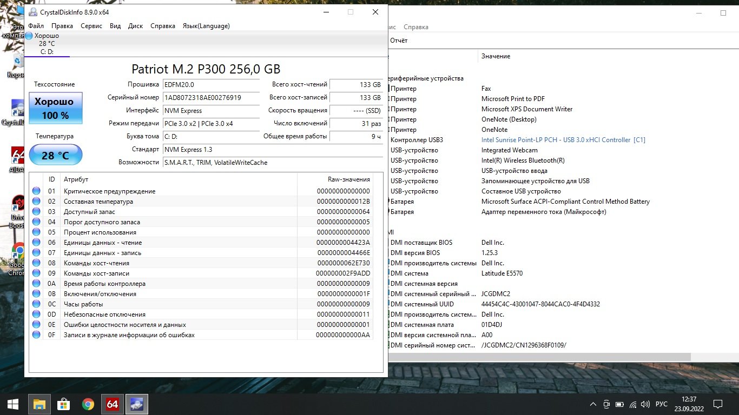This screenshot has height=415, width=739.
Task: Switch to AIDA64 via taskbar icon
Action: click(113, 404)
